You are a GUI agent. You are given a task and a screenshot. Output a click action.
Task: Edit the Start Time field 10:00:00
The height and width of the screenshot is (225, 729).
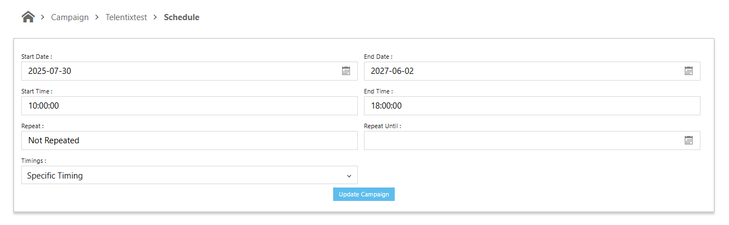point(189,106)
